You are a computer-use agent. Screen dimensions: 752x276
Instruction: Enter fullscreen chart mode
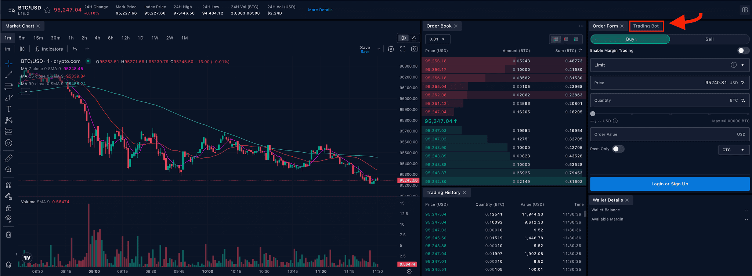click(x=403, y=49)
